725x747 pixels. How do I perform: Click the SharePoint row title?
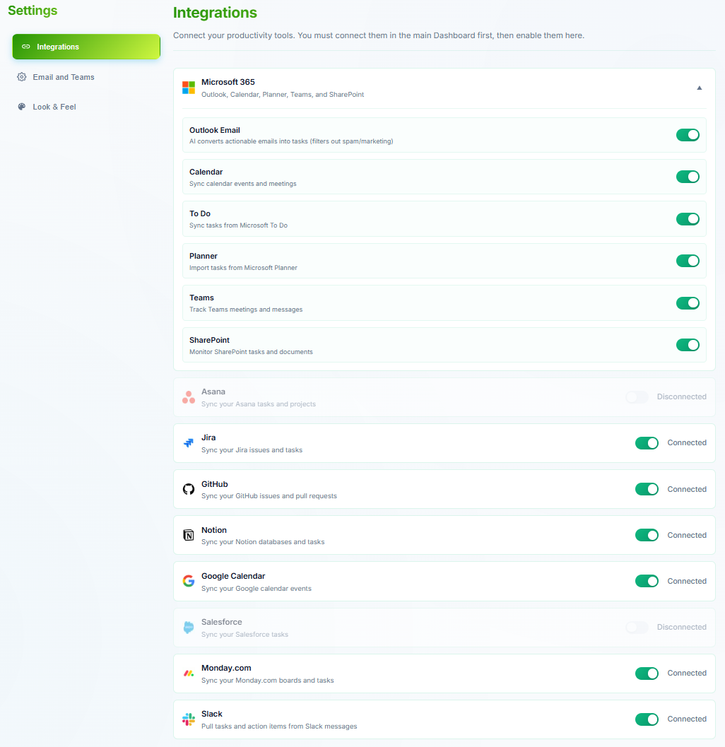pyautogui.click(x=209, y=340)
